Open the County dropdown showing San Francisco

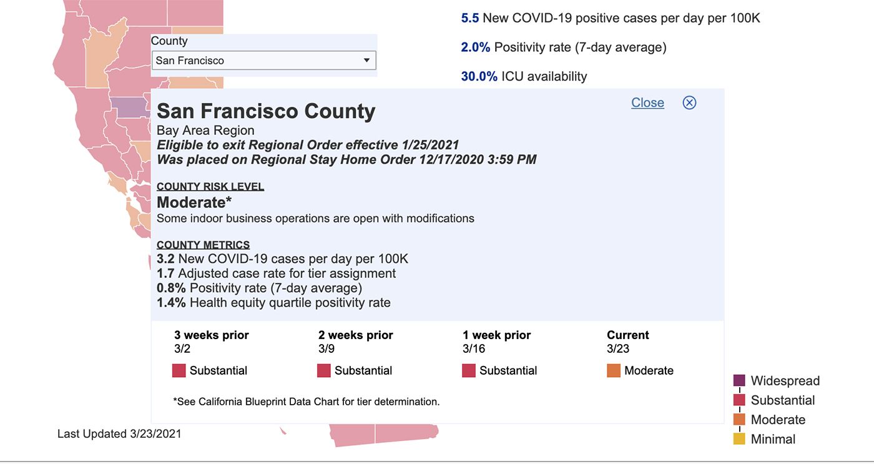click(x=263, y=61)
